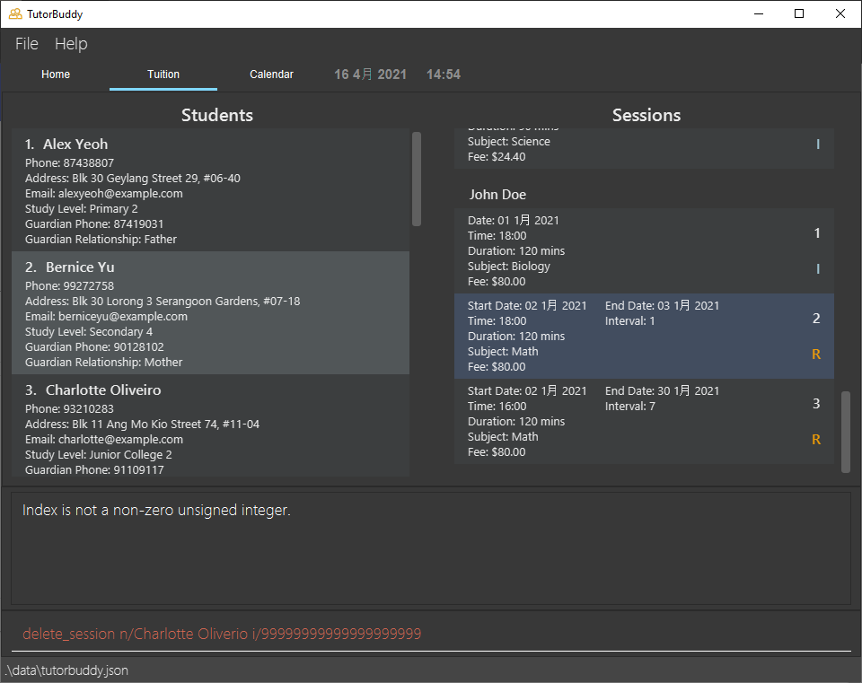This screenshot has width=862, height=683.
Task: Switch to the Calendar tab
Action: tap(271, 74)
